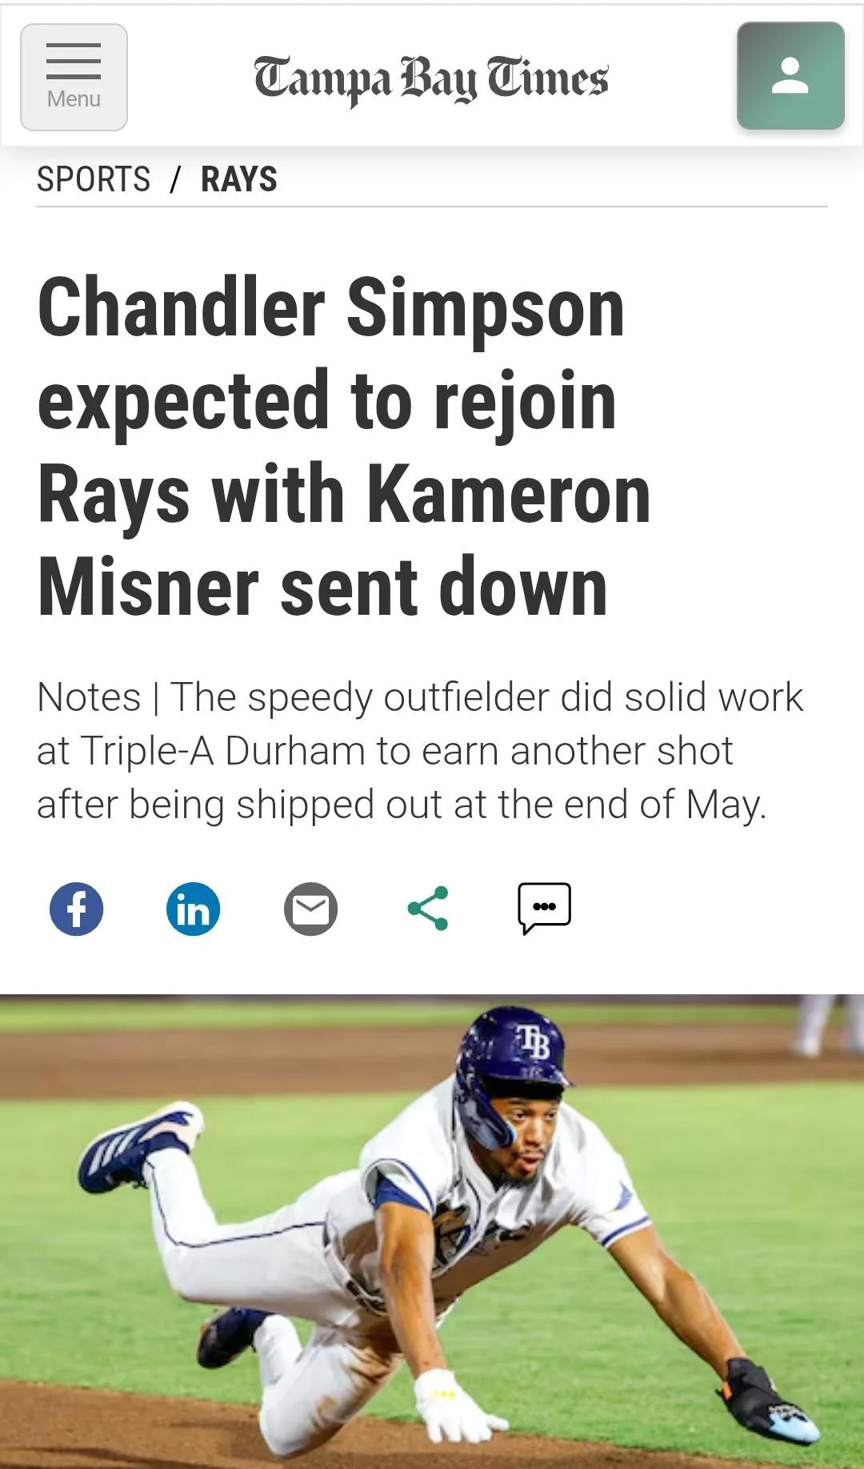This screenshot has width=864, height=1469.
Task: Go to the Tampa Bay Times homepage logo
Action: click(431, 80)
